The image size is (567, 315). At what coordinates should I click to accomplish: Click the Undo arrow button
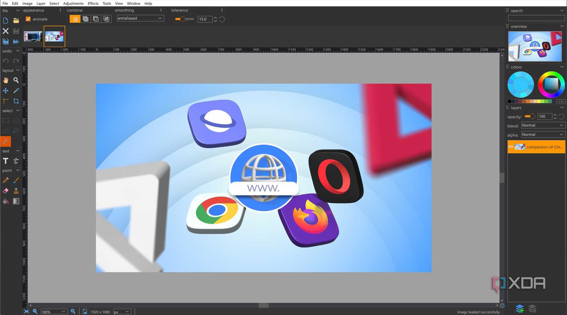click(5, 61)
